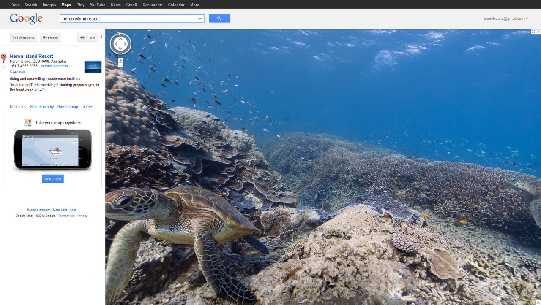Click the red A location marker

4,58
